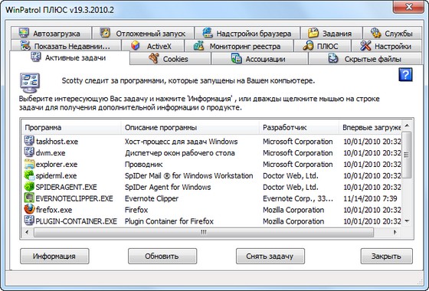Select the taskhost.exe process icon
The image size is (429, 291).
pyautogui.click(x=29, y=141)
